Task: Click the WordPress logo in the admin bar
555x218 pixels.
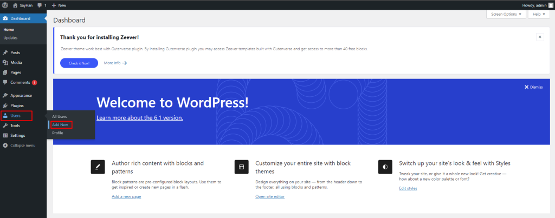Action: tap(5, 5)
